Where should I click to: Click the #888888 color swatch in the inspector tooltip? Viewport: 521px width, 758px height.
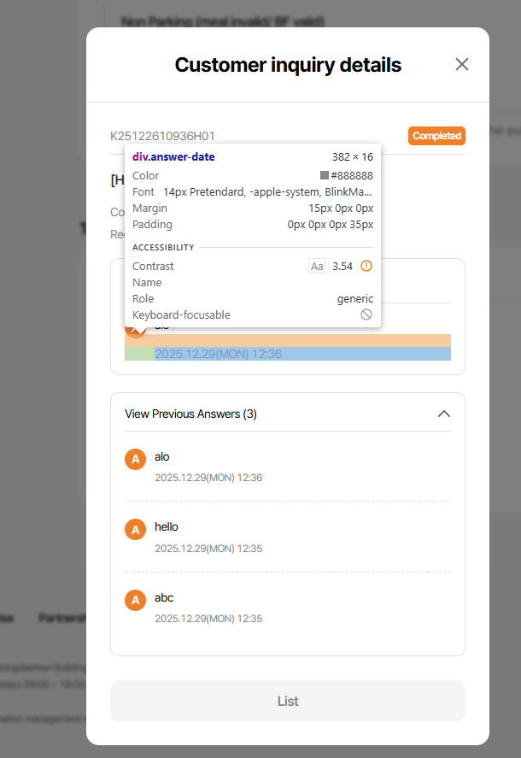(x=325, y=175)
